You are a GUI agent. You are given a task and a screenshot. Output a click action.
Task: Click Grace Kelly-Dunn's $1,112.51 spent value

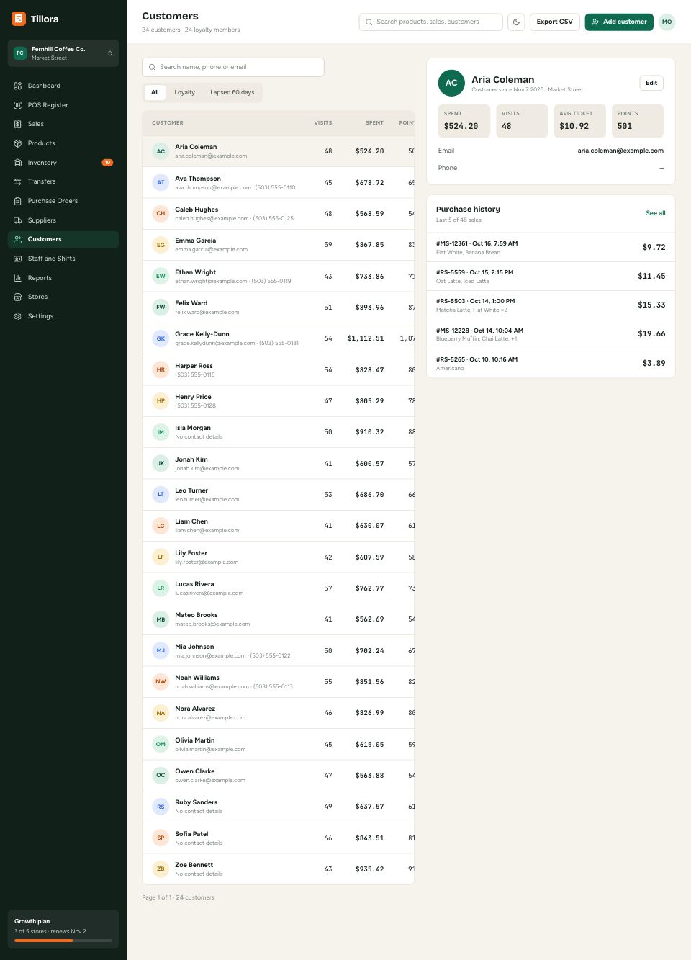(x=366, y=338)
